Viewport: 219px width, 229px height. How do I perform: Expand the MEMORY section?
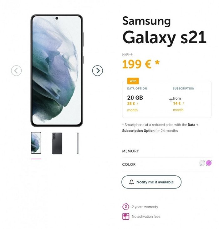coord(167,151)
